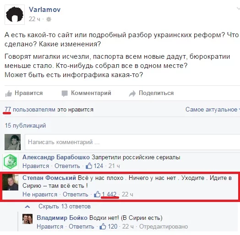Open the Varlamov page name link
This screenshot has width=240, height=235.
click(x=45, y=10)
